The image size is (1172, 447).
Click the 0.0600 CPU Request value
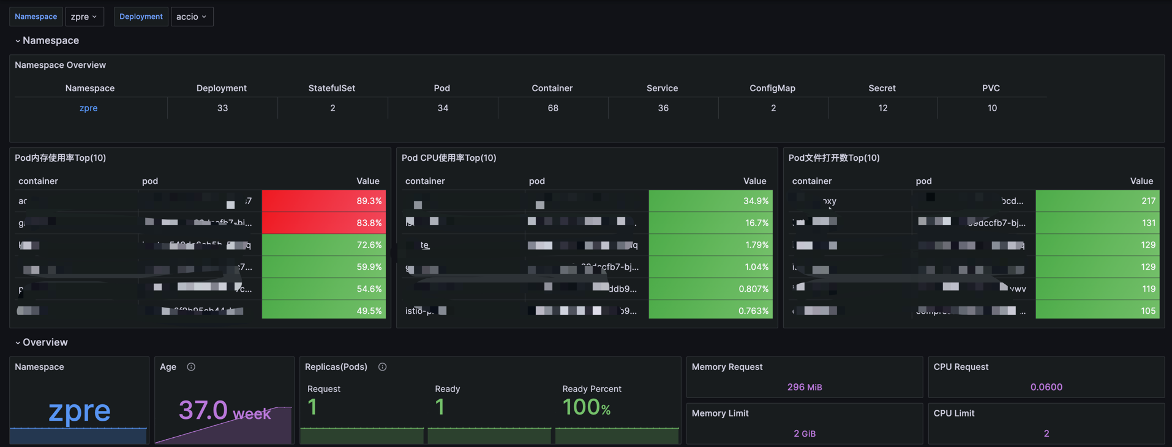[x=1046, y=387]
